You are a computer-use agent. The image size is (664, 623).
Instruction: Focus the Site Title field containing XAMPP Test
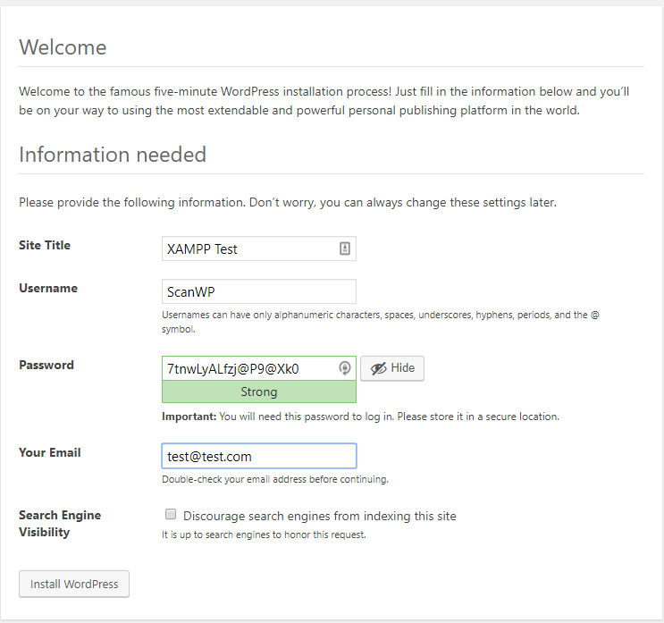[259, 248]
